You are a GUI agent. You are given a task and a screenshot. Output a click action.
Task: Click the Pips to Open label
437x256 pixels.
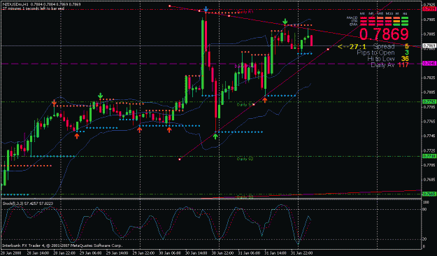coord(375,52)
